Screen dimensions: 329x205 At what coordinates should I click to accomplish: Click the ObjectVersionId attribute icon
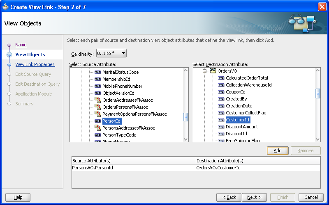click(x=97, y=93)
